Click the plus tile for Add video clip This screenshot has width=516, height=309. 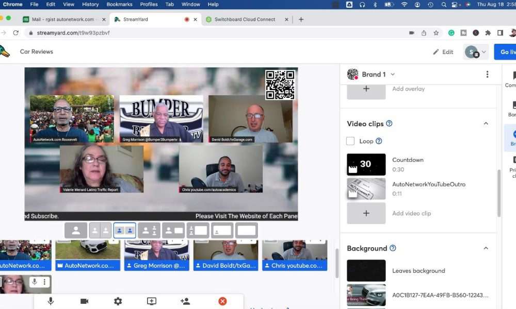366,213
